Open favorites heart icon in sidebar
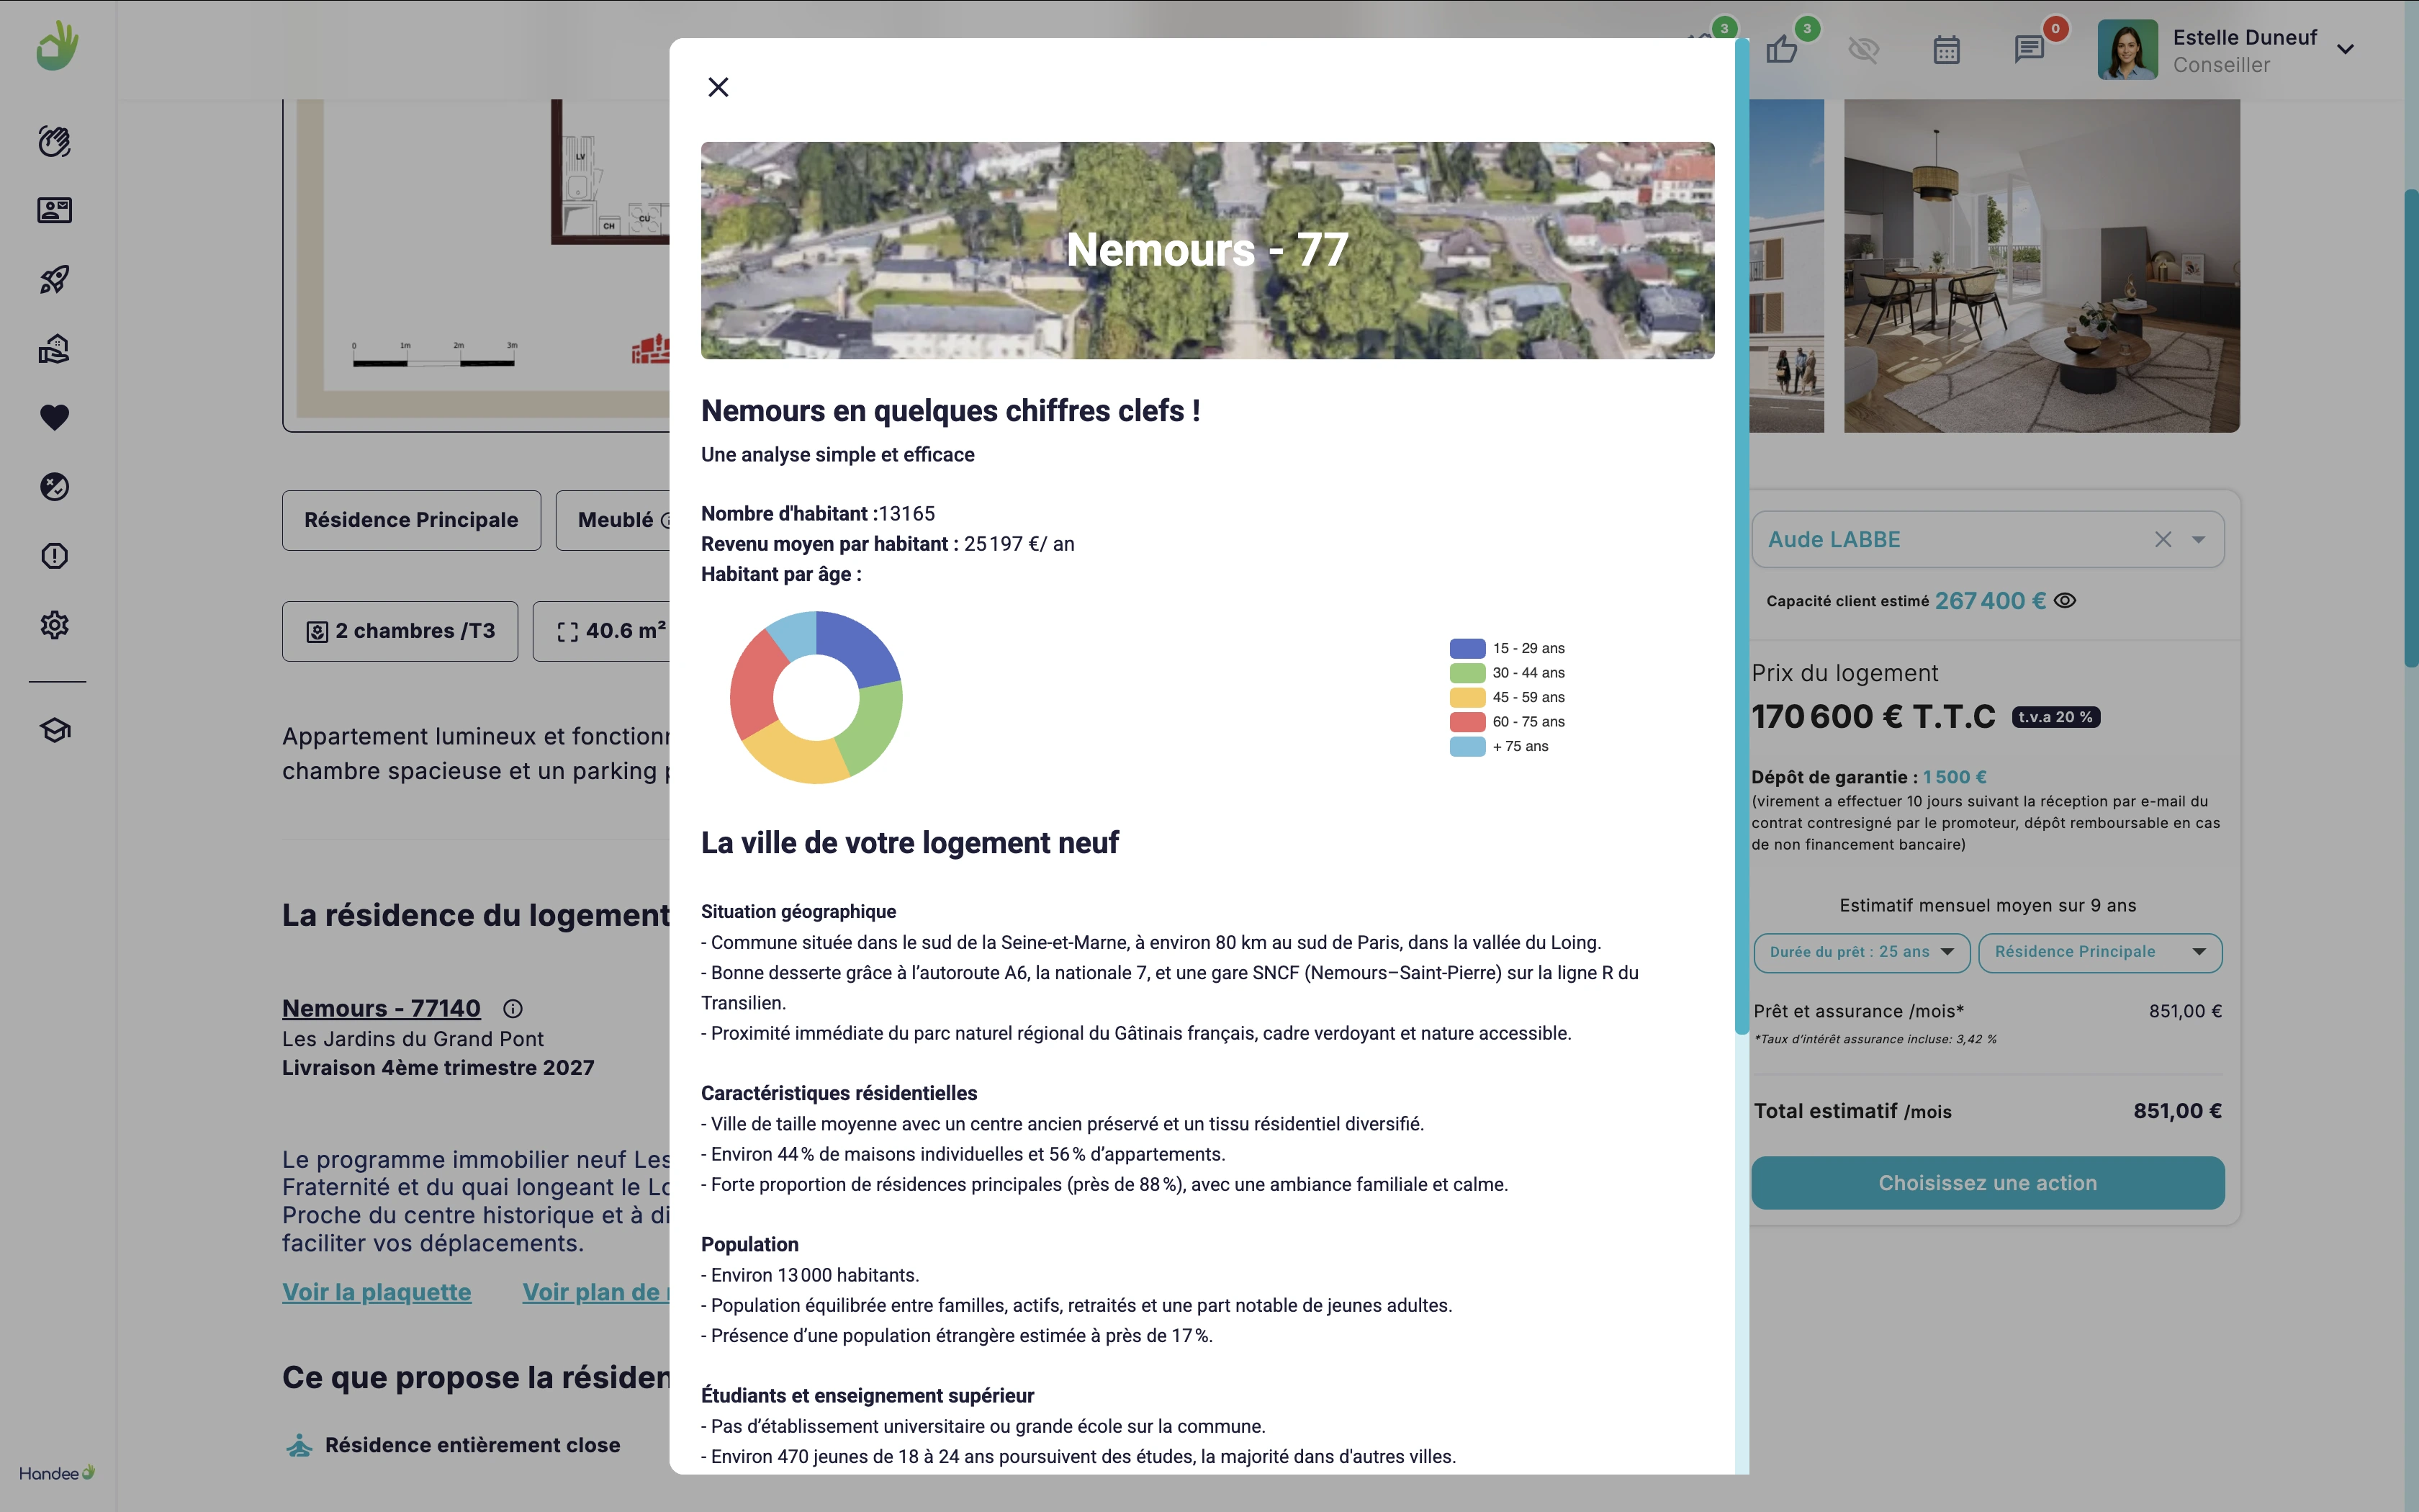2419x1512 pixels. coord(55,417)
